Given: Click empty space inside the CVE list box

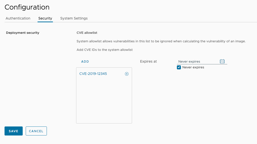Looking at the screenshot, I should click(104, 100).
